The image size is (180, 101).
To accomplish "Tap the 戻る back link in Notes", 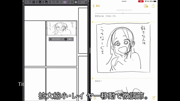I will tap(96, 6).
